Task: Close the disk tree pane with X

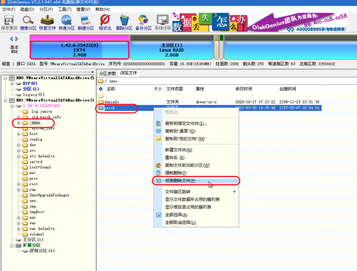Action: [x=92, y=72]
